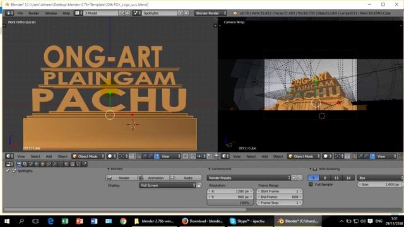Open the Render properties tab icon

coord(19,164)
